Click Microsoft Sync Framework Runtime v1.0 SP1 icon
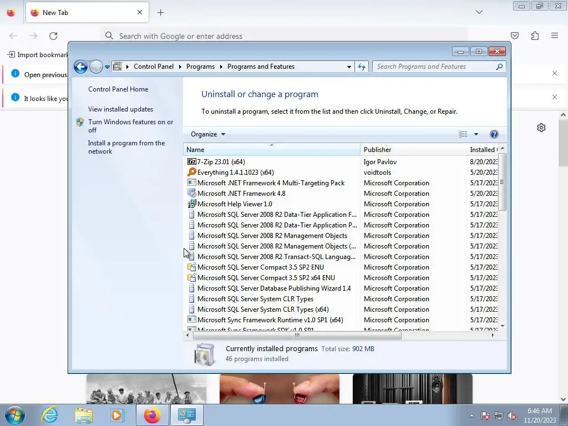 click(191, 319)
